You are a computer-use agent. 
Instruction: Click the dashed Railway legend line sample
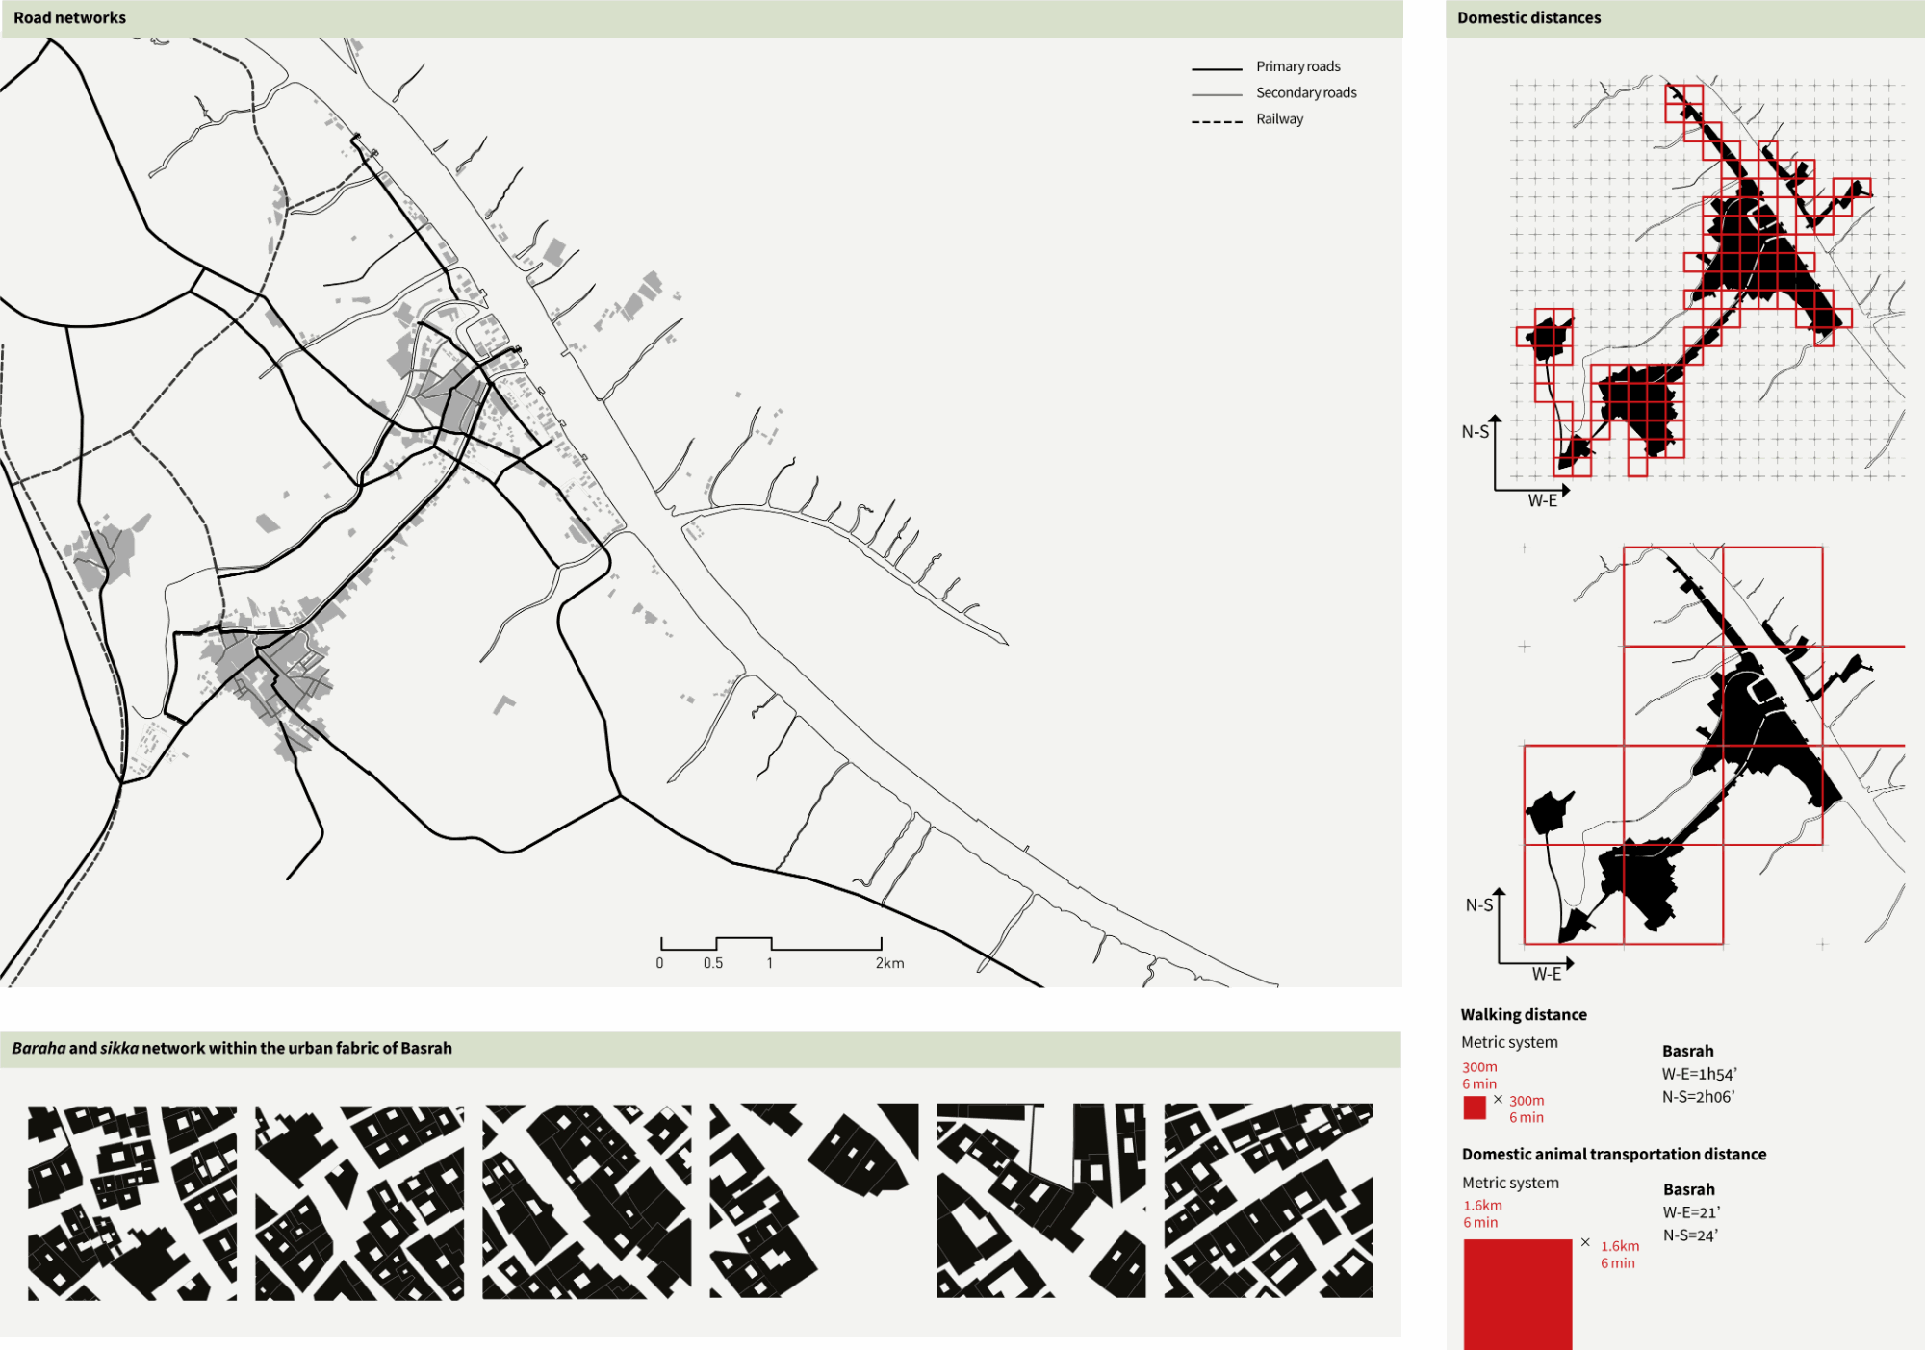(x=1217, y=122)
